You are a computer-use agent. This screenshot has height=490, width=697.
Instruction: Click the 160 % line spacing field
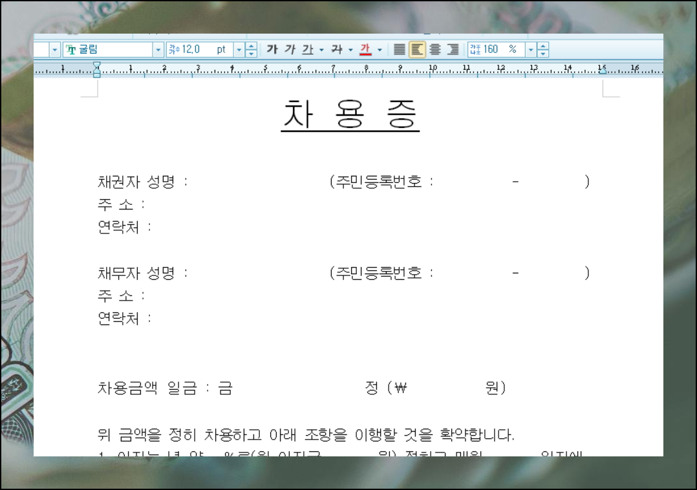point(497,49)
